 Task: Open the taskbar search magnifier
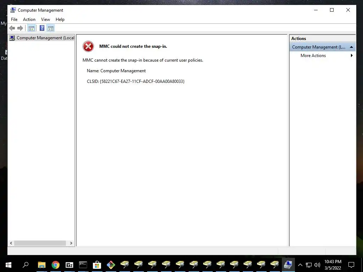(26, 265)
